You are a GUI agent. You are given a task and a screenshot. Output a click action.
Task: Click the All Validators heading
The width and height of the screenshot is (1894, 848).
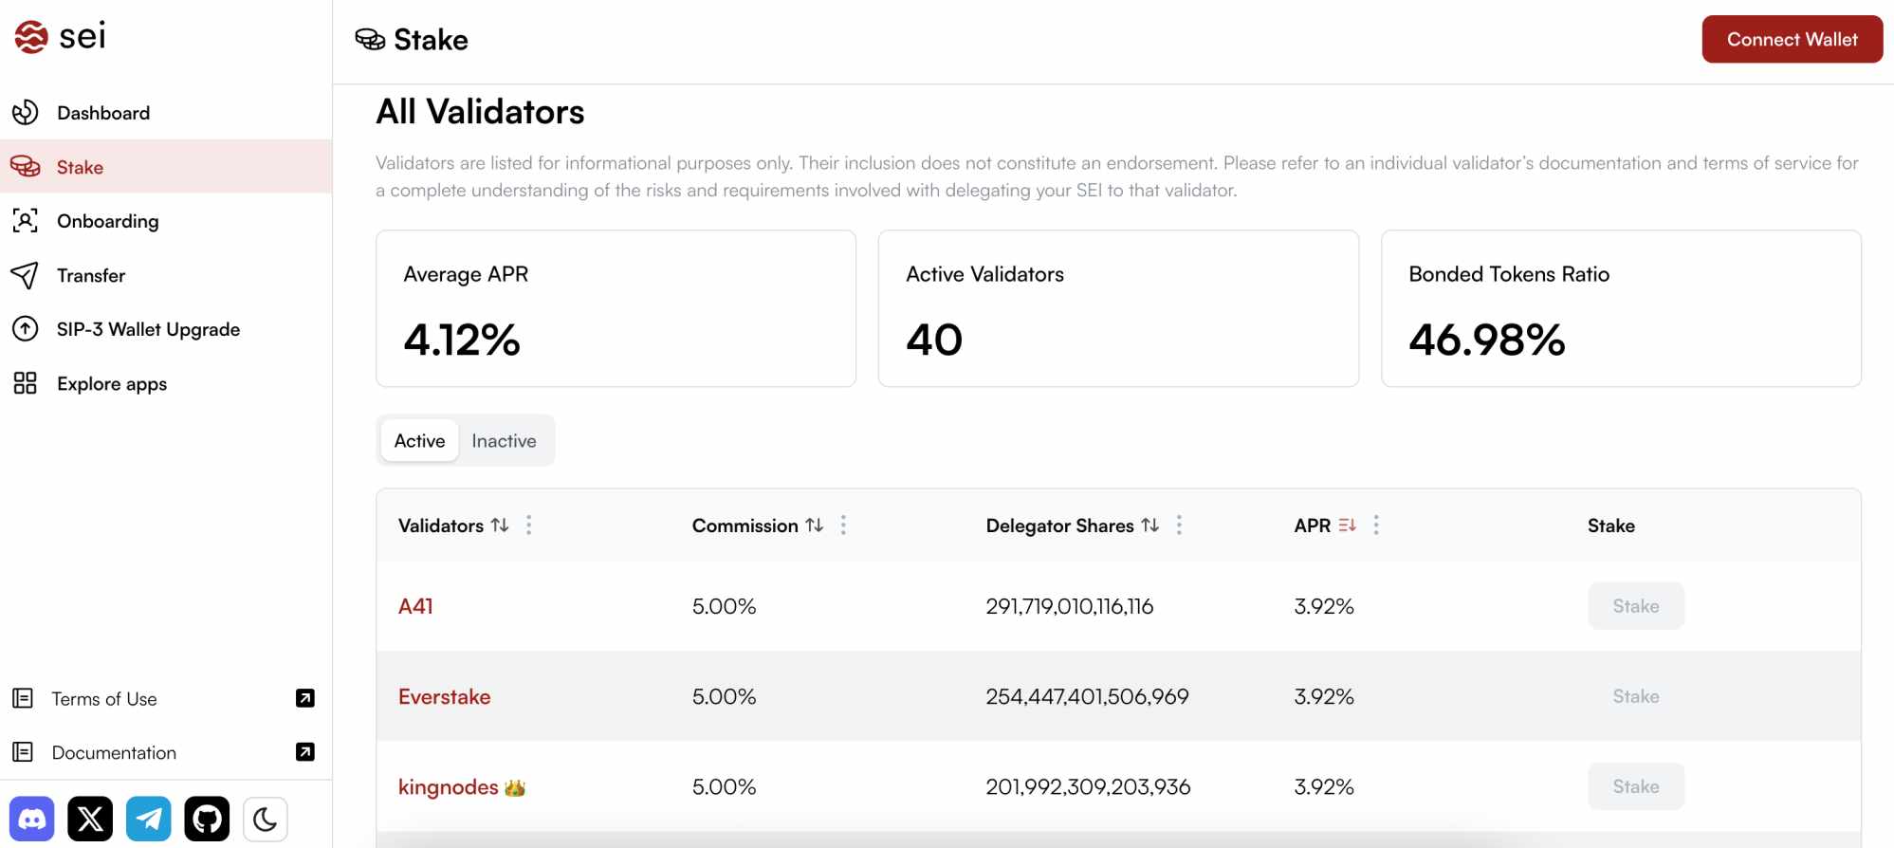(480, 112)
